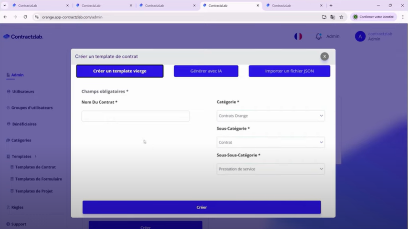View site information icon beside the URL
This screenshot has width=408, height=229.
click(37, 17)
